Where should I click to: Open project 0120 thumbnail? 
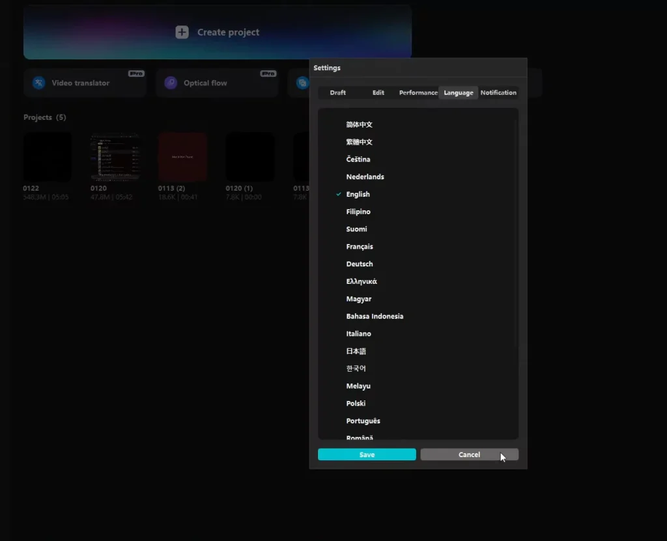pos(115,157)
